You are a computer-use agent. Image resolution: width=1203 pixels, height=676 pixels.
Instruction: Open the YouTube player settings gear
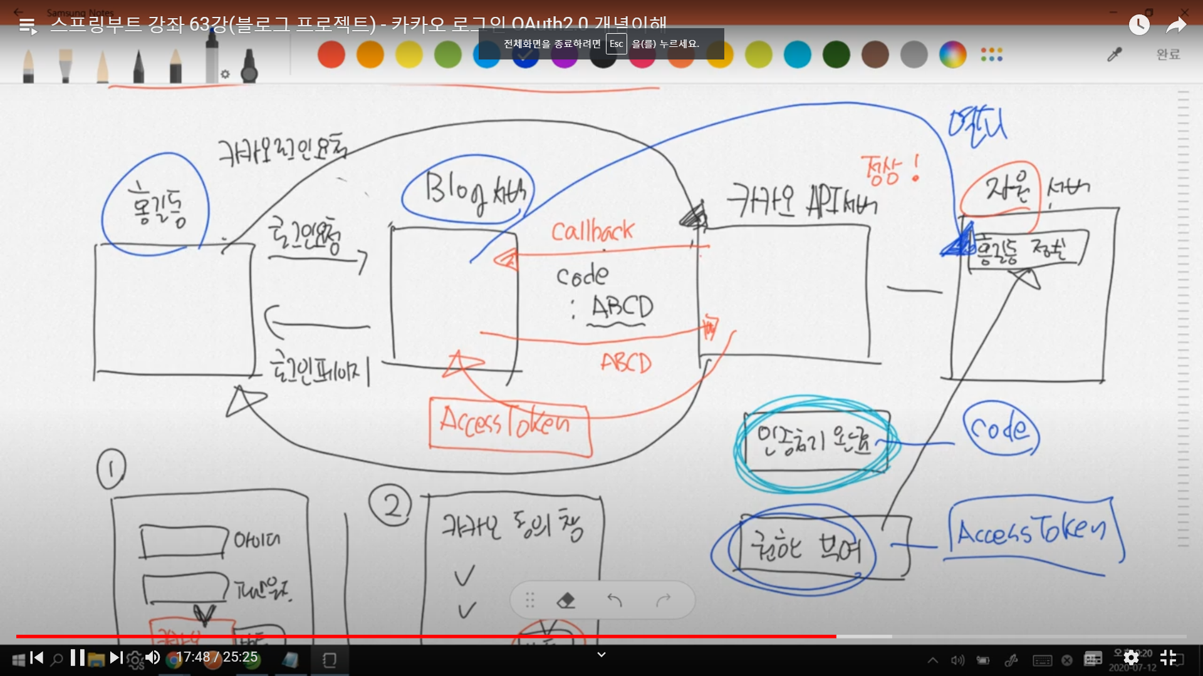(1131, 658)
